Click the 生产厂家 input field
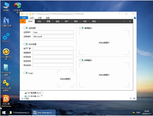Viewport: 153px width, 116px height. [53, 48]
